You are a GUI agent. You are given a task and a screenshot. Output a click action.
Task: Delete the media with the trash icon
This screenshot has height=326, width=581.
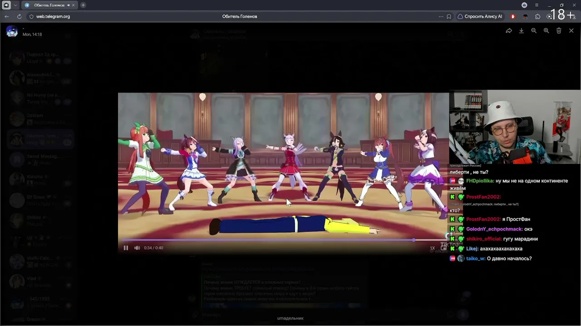(559, 31)
